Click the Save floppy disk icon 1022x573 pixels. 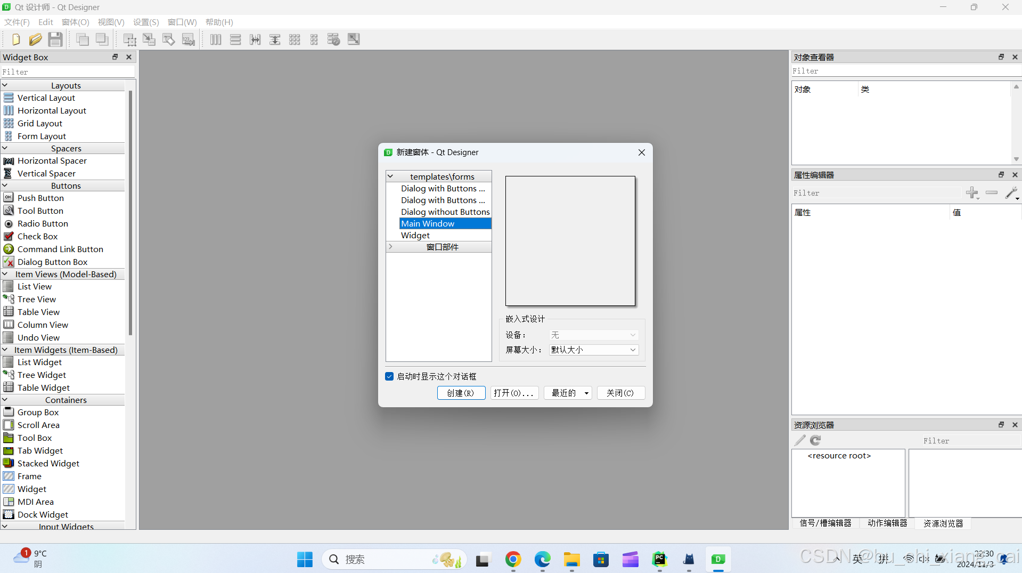55,39
